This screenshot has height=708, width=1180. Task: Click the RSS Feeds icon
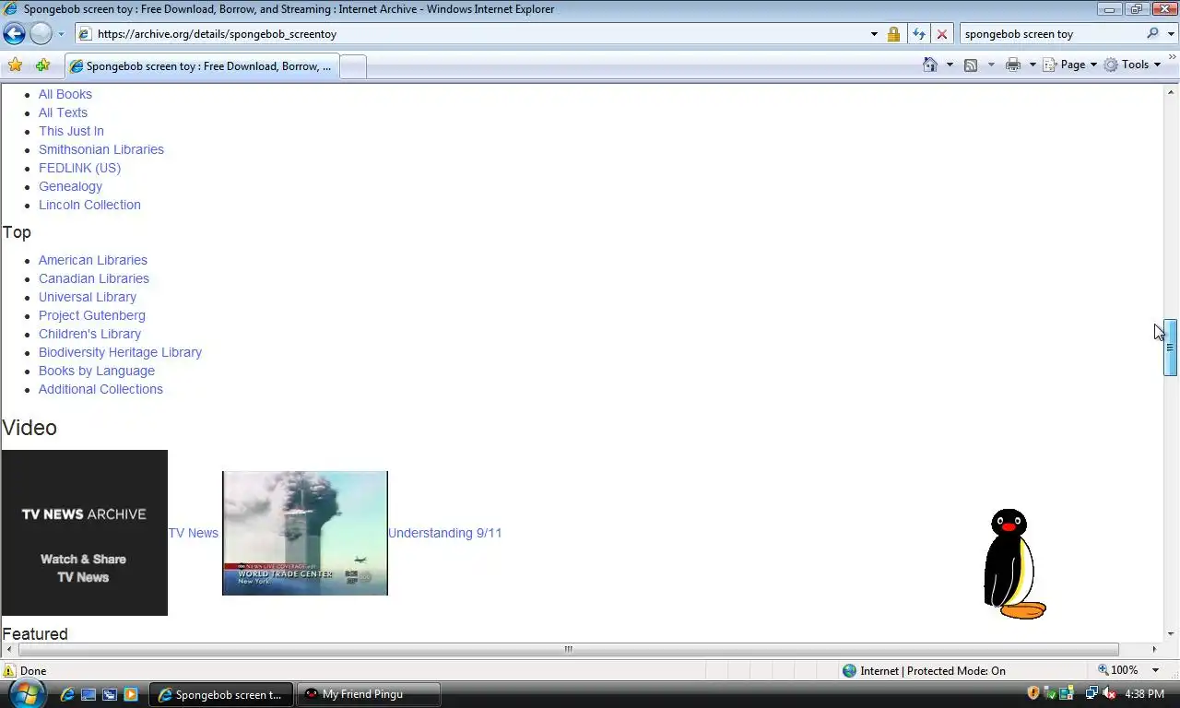coord(971,65)
